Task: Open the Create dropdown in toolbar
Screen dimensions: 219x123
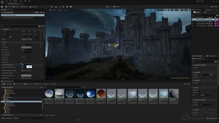Action: coord(8,7)
